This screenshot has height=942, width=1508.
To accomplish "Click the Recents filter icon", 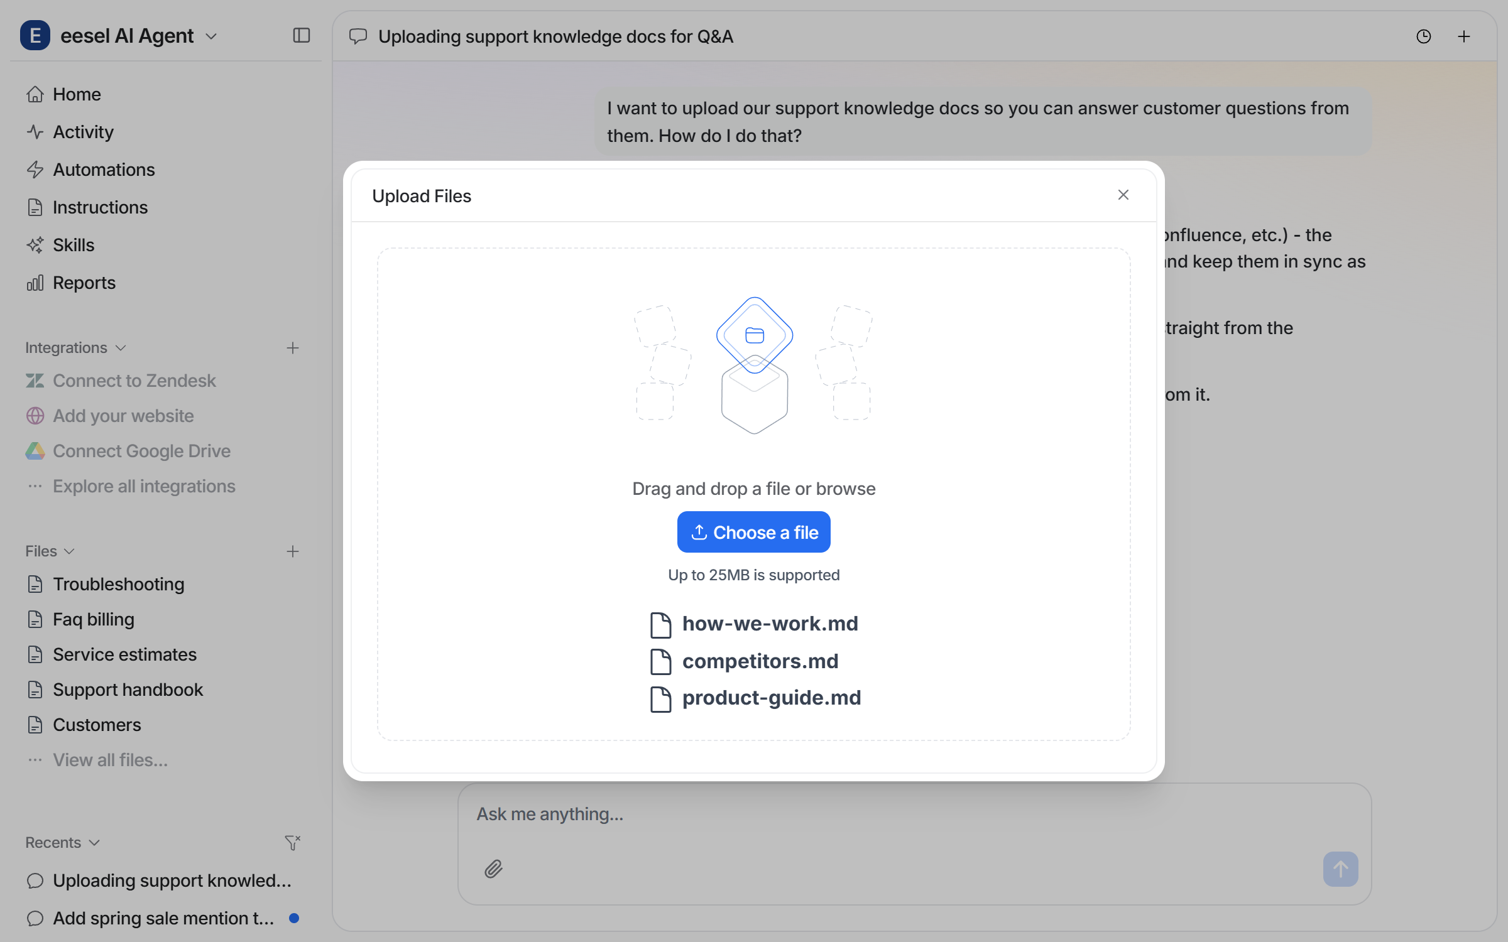I will (293, 843).
